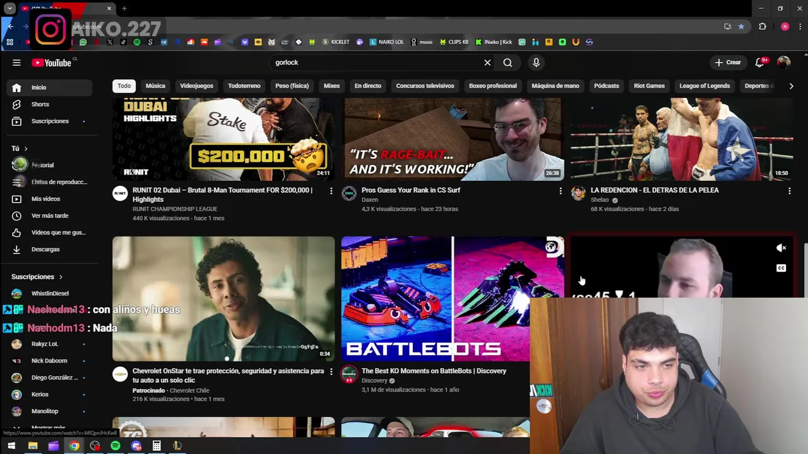808x454 pixels.
Task: Open options menu for RUNIT 02 Dubai video
Action: coord(331,190)
